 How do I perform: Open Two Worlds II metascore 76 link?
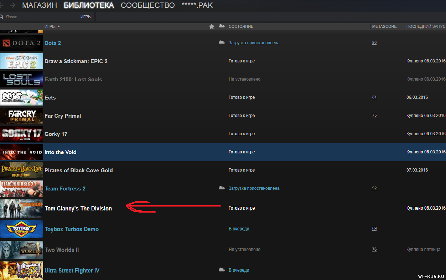pyautogui.click(x=374, y=249)
